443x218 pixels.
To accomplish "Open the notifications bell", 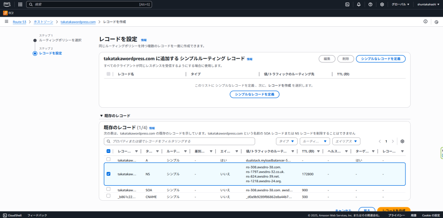I will (359, 4).
